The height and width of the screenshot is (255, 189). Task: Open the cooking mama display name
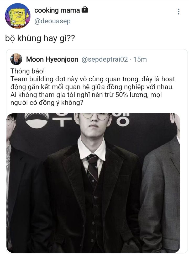pos(57,10)
